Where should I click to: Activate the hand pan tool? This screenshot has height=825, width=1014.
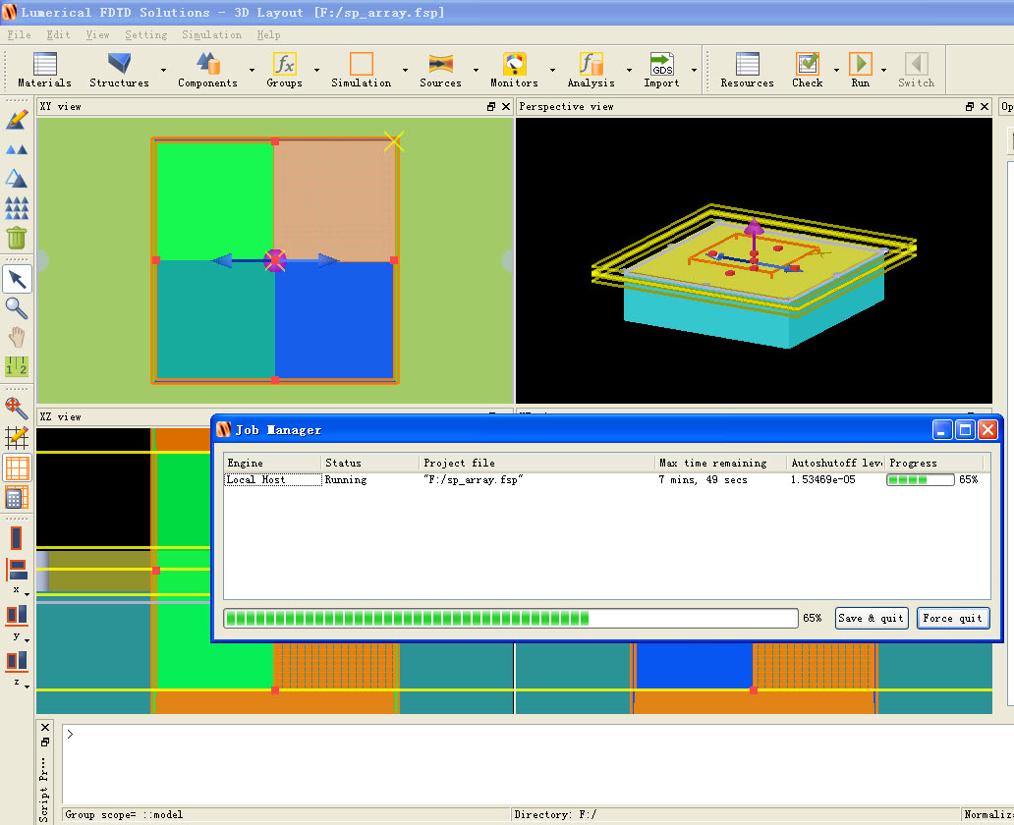coord(17,337)
